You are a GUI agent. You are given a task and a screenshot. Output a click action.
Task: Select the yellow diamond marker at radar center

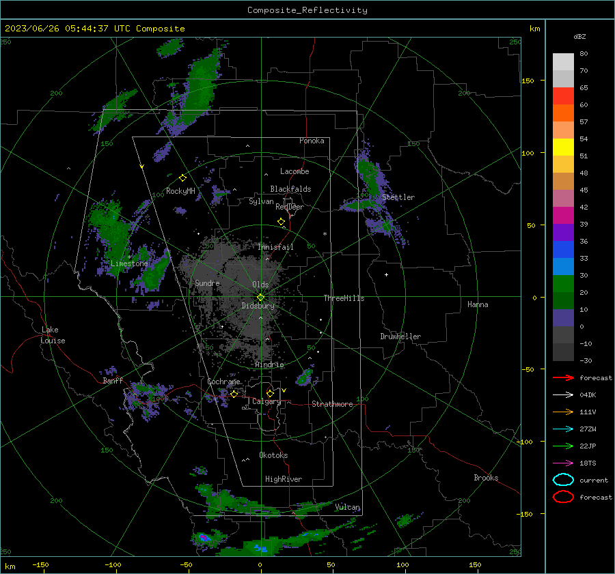coord(261,297)
